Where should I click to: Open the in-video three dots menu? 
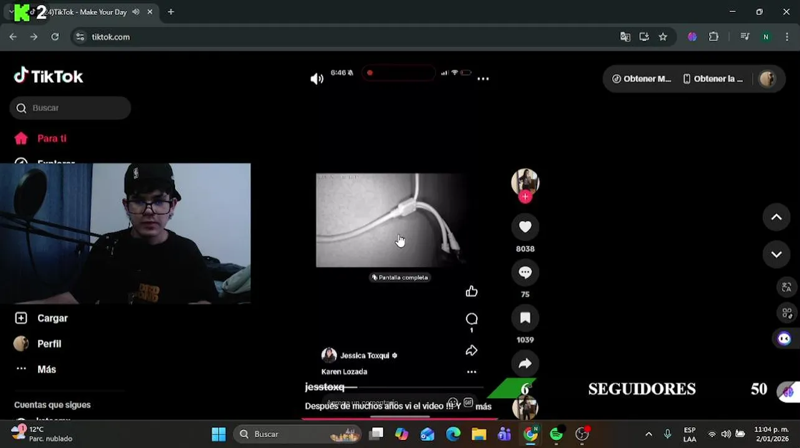472,372
